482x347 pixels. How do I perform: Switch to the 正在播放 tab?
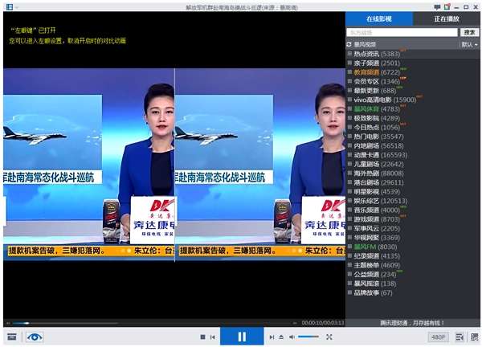(x=447, y=18)
